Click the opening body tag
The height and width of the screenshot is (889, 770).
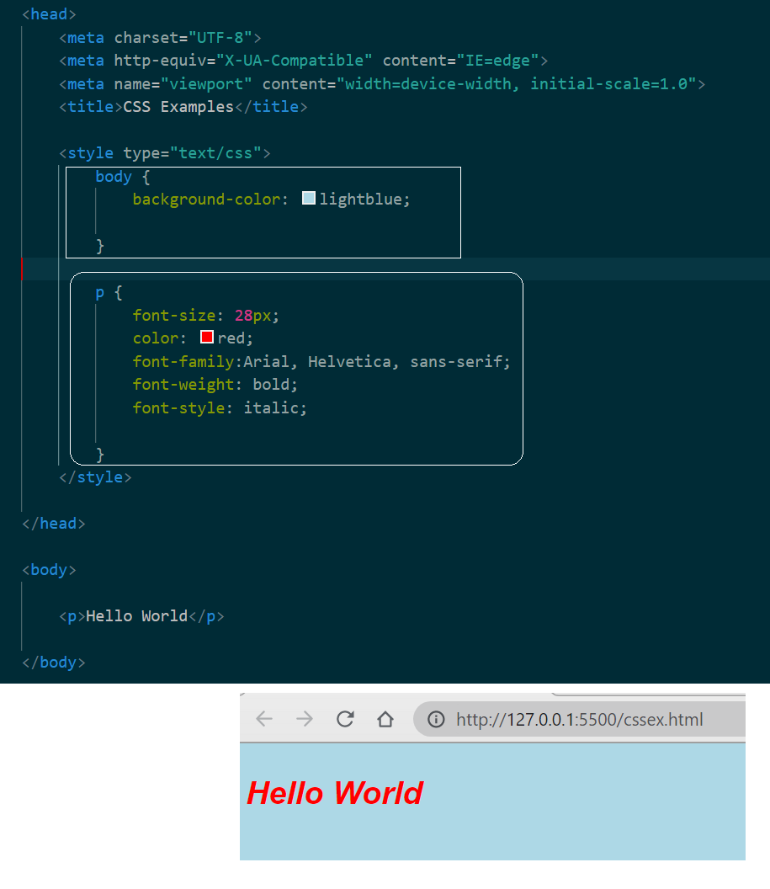coord(49,570)
